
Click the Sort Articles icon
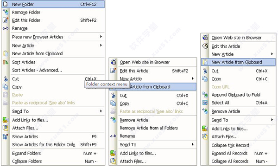6,62
